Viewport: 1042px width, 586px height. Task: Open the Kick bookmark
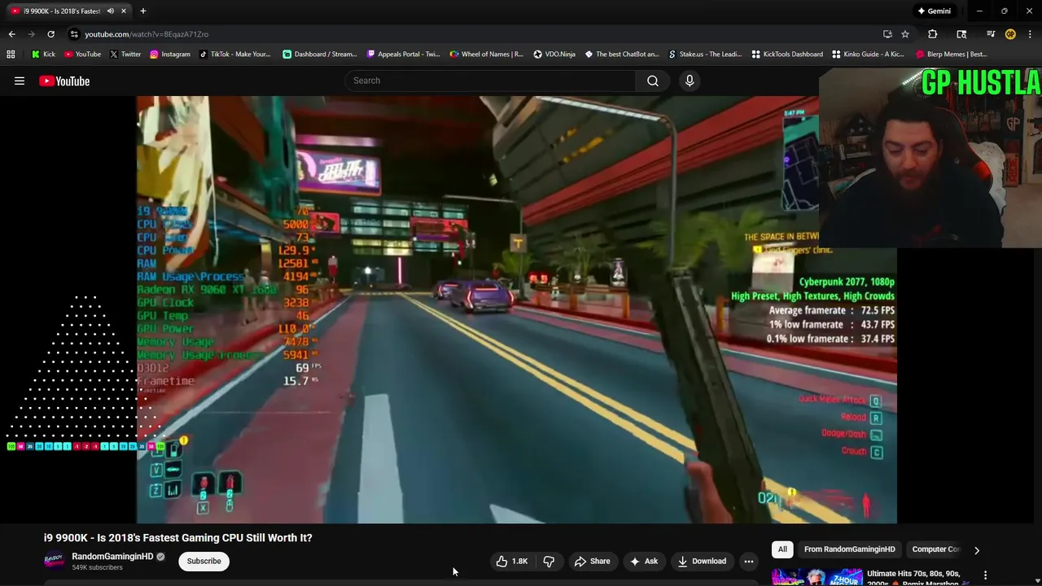point(43,55)
